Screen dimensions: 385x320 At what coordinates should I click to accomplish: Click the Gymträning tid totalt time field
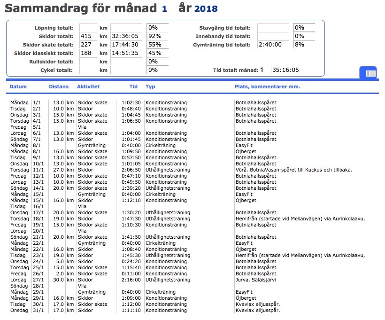pos(273,45)
